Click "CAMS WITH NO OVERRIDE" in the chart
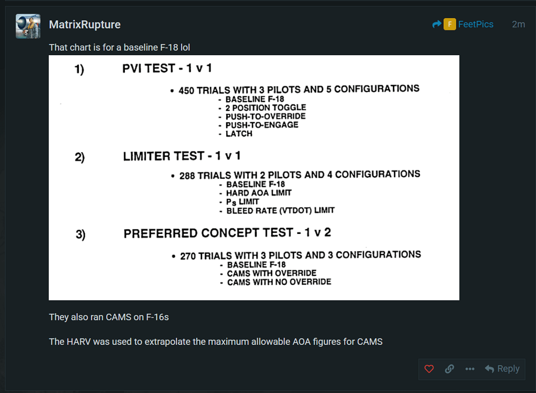The width and height of the screenshot is (536, 393). 279,282
